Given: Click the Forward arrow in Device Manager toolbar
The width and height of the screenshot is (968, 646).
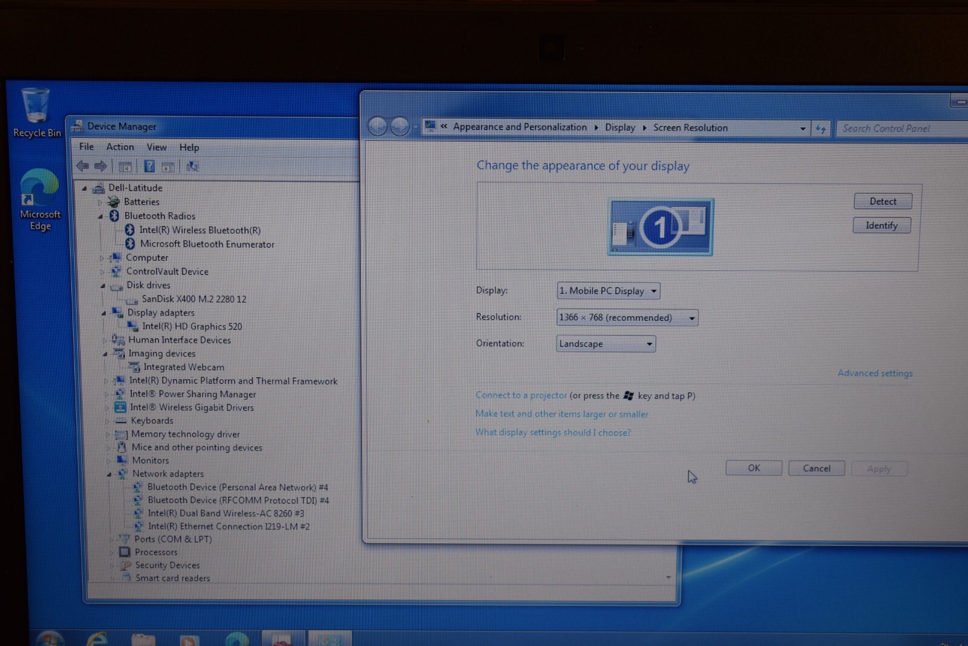Looking at the screenshot, I should [101, 166].
